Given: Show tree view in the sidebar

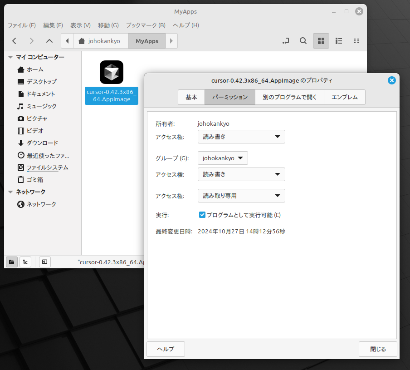Looking at the screenshot, I should pos(25,261).
